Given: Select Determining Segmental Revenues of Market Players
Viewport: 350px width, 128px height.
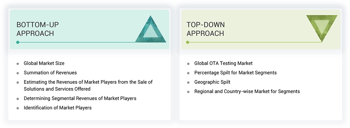Looking at the screenshot, I should pyautogui.click(x=80, y=98).
